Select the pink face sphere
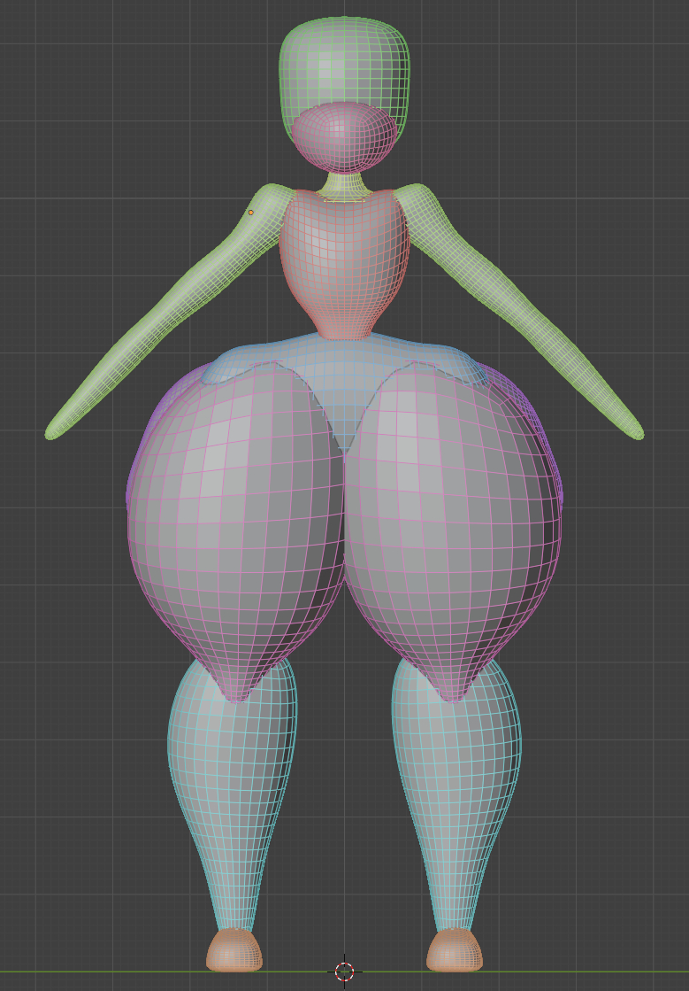The width and height of the screenshot is (689, 991). 343,137
